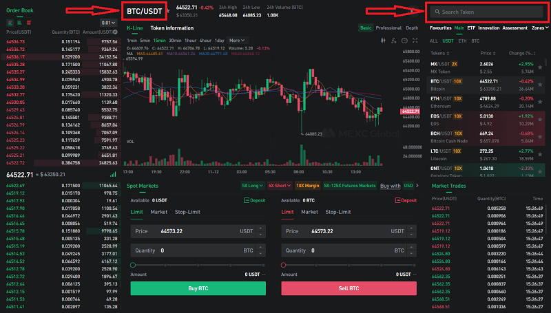Star the ETH/USDT row

[540, 102]
